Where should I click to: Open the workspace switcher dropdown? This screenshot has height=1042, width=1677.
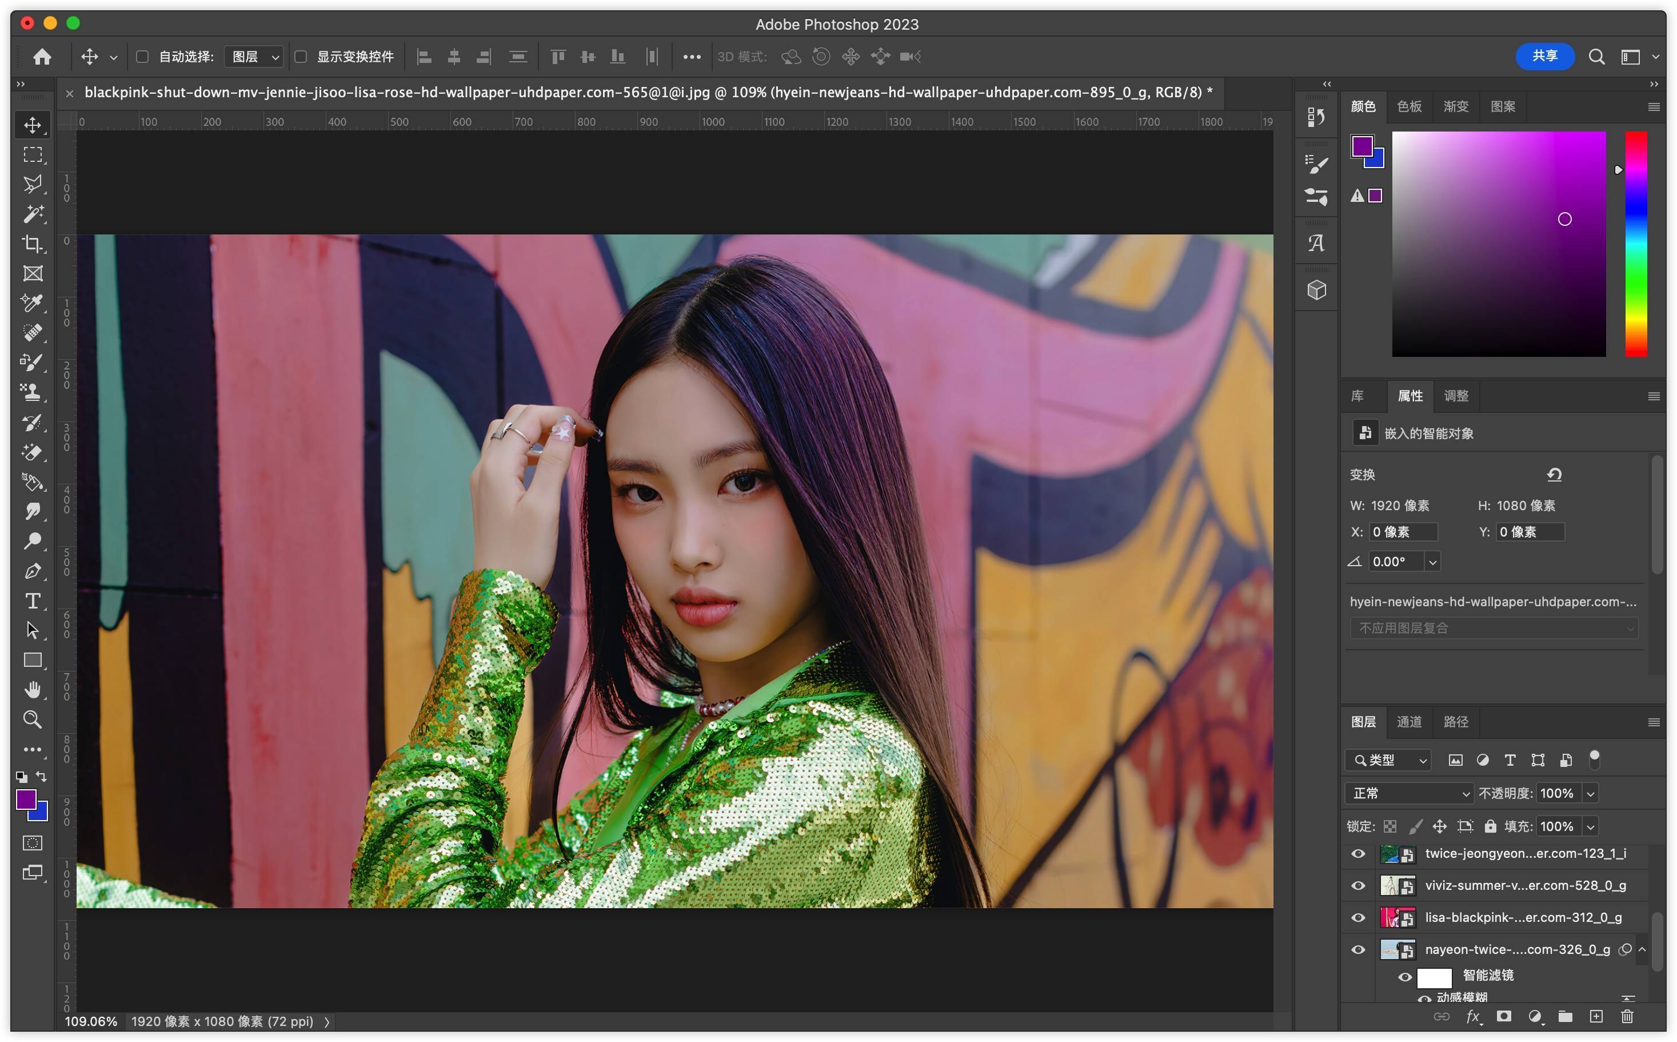(x=1655, y=57)
